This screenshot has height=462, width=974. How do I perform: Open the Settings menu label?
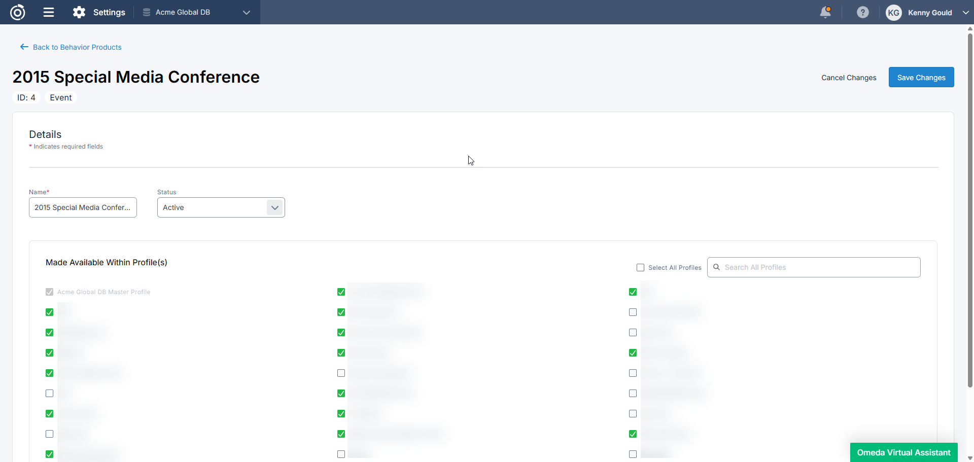click(x=109, y=12)
